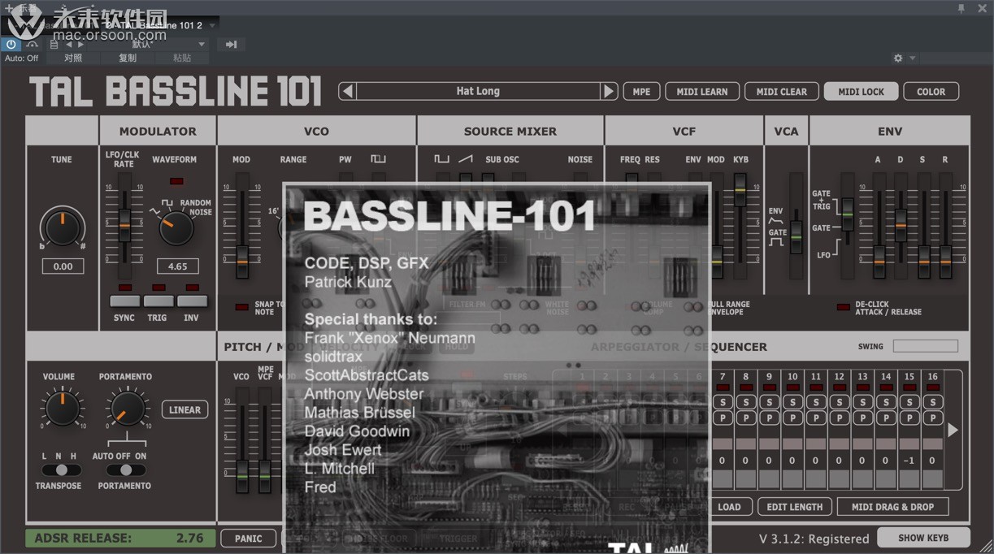Toggle the plugin power bypass icon

(11, 45)
